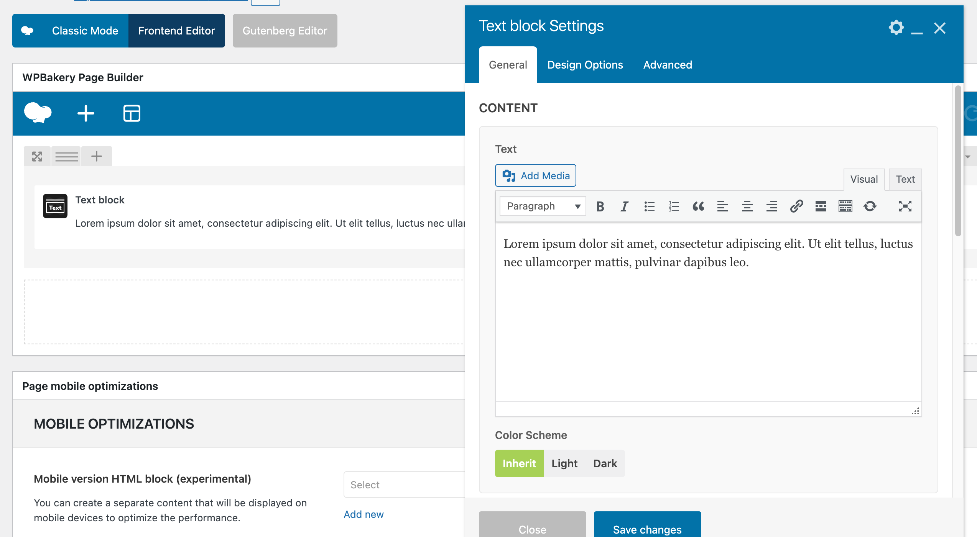The height and width of the screenshot is (537, 977).
Task: Toggle the toolbar kitchen sink expander
Action: [x=845, y=206]
